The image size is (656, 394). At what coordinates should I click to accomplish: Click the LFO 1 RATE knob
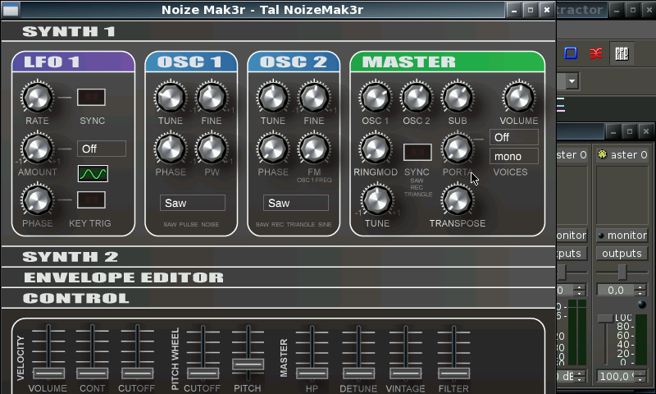click(37, 97)
